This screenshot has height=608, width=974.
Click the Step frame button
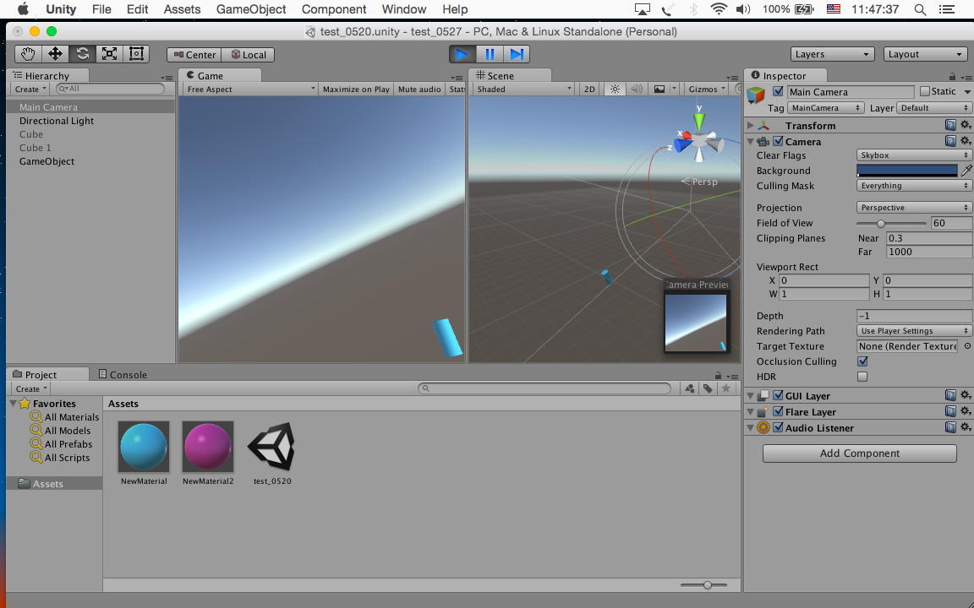click(517, 54)
